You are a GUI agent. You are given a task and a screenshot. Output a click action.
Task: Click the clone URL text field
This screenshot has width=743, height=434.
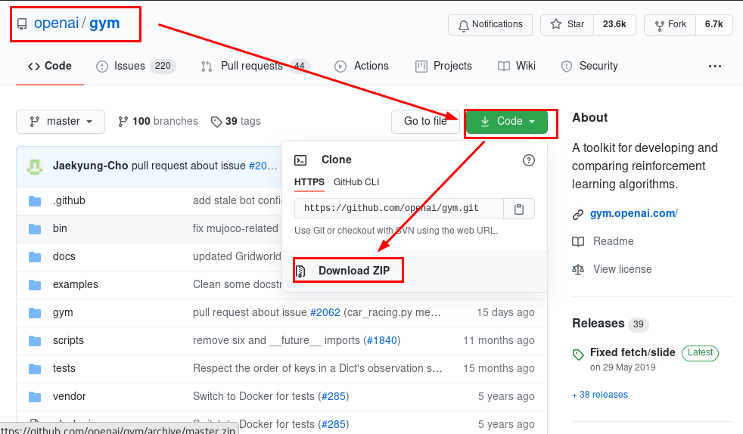[399, 209]
